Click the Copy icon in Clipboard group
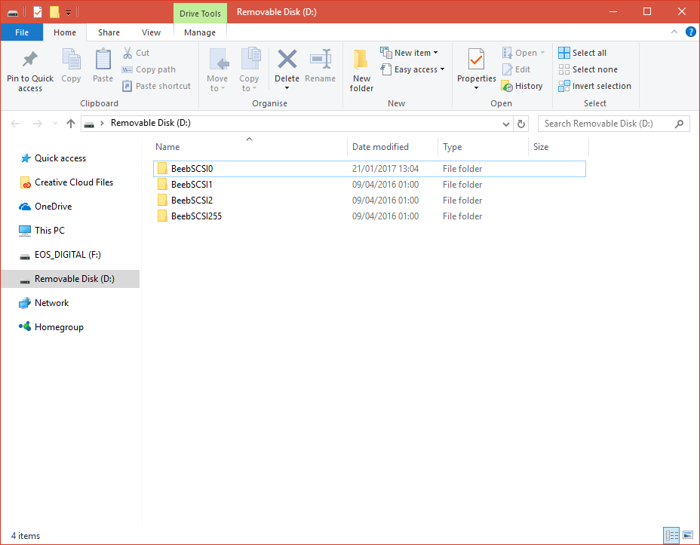This screenshot has height=545, width=700. click(71, 60)
